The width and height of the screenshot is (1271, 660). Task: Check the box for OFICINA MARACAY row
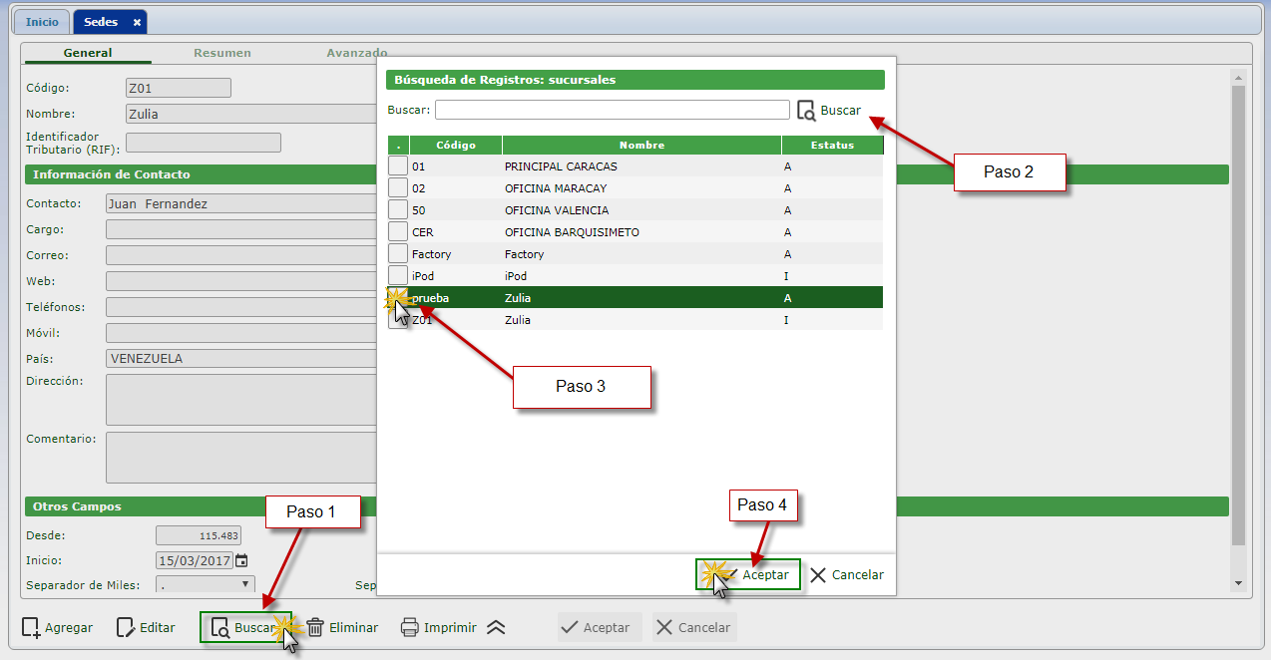[397, 187]
